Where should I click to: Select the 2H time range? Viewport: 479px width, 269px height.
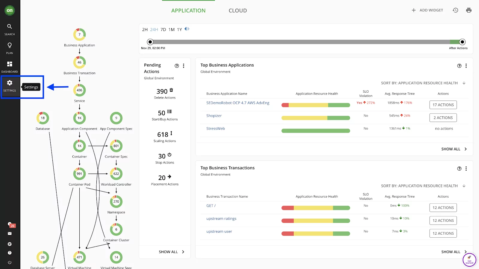tap(145, 30)
